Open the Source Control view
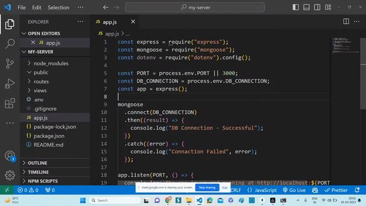The width and height of the screenshot is (366, 206). 10,64
